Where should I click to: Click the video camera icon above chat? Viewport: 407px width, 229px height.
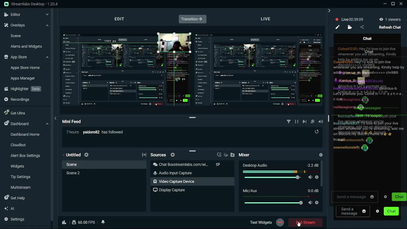(x=350, y=27)
